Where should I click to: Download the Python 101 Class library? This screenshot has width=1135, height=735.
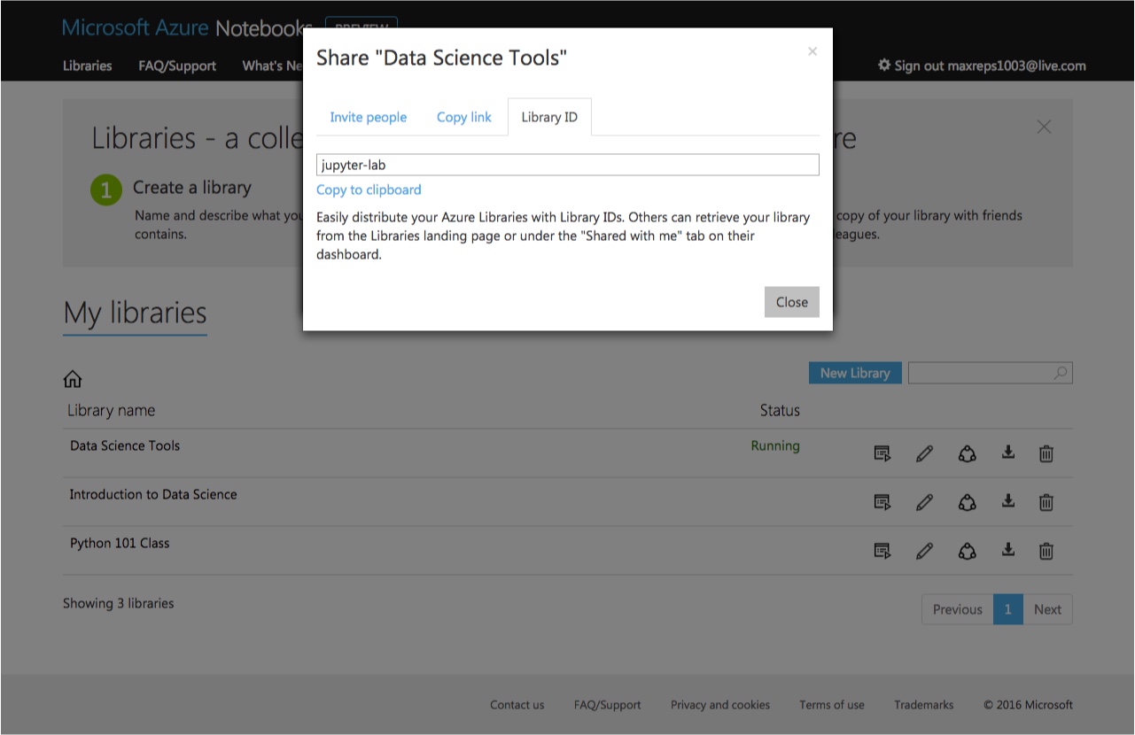(x=1007, y=550)
